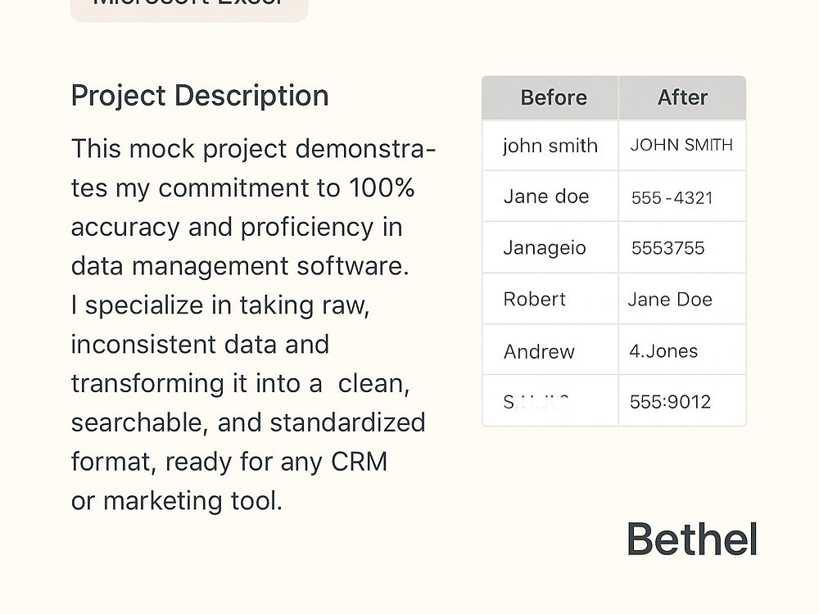The width and height of the screenshot is (819, 614).
Task: Select the '4.Jones' cell
Action: click(x=682, y=351)
